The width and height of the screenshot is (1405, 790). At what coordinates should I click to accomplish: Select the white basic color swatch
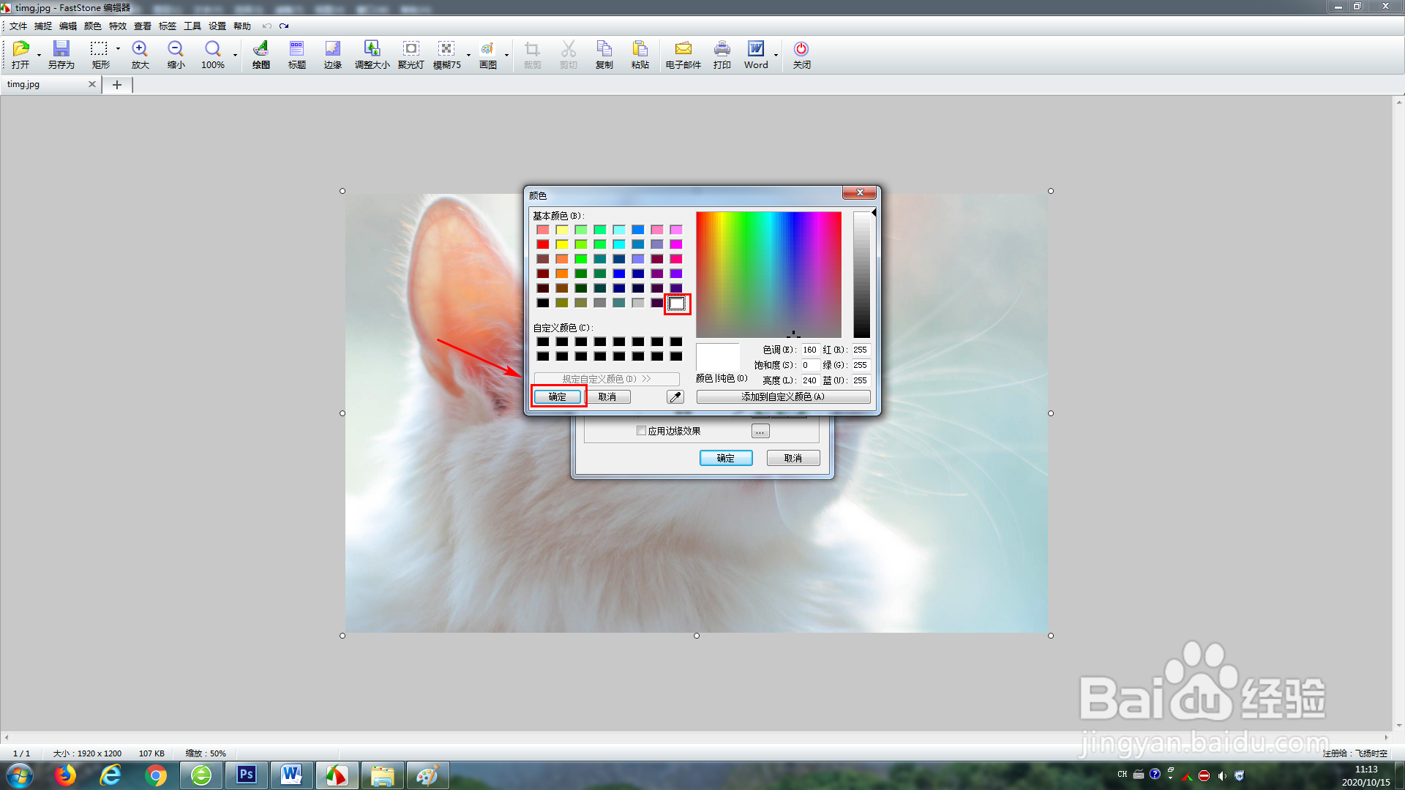pyautogui.click(x=677, y=304)
